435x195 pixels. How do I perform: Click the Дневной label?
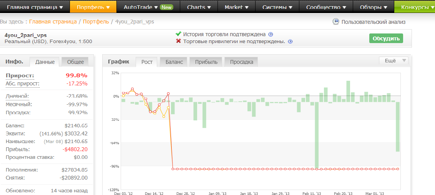pyautogui.click(x=17, y=96)
